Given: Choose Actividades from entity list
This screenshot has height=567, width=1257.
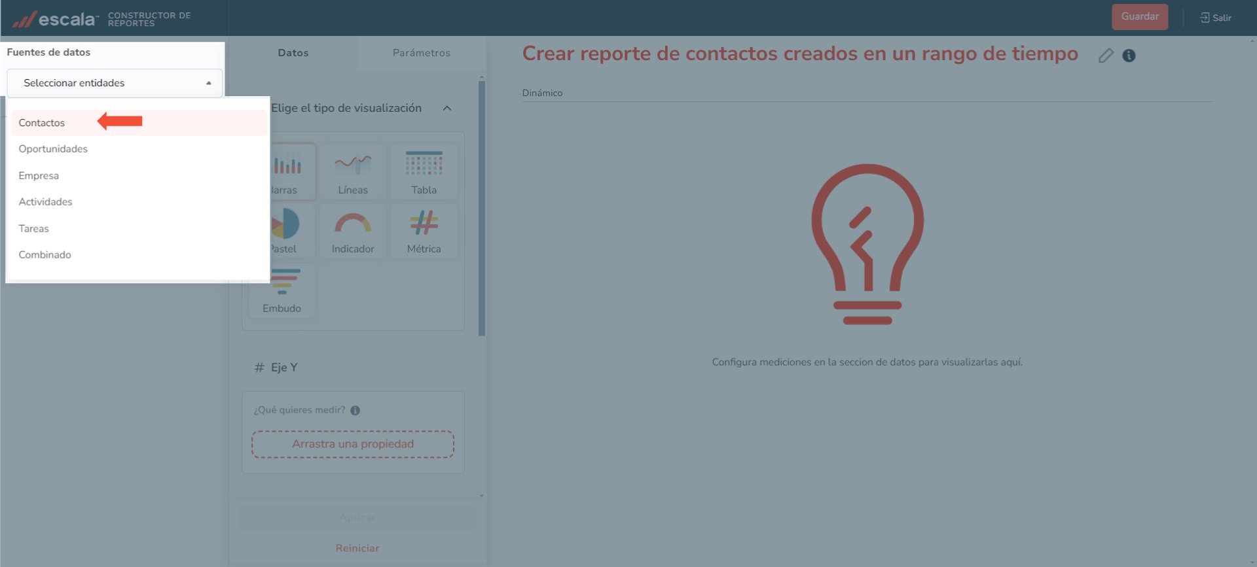Looking at the screenshot, I should tap(139, 202).
